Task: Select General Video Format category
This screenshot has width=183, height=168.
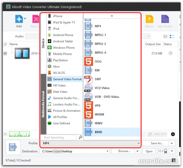Action: (x=65, y=79)
